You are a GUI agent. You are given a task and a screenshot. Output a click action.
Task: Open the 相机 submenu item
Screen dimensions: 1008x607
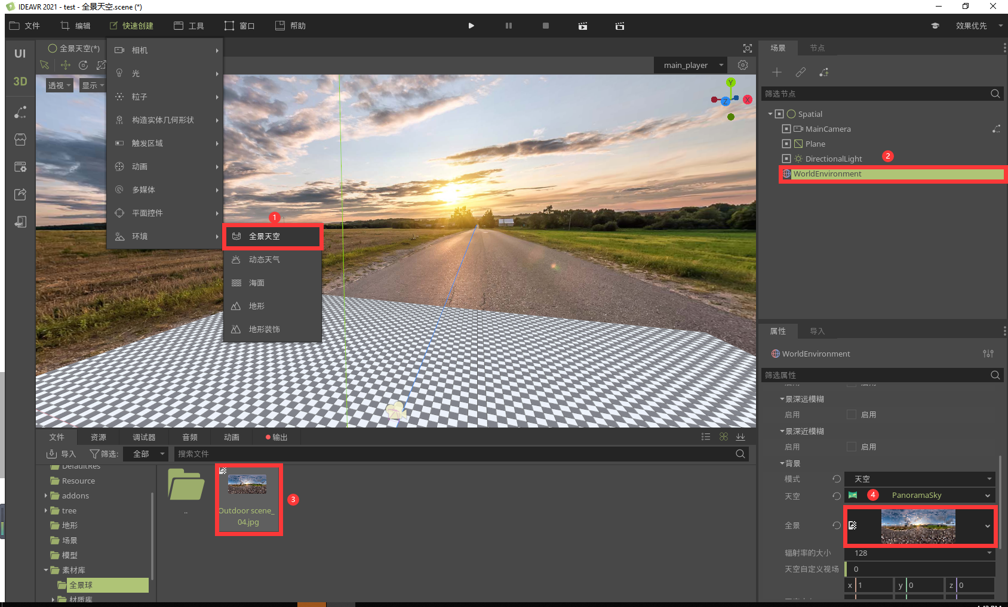(x=165, y=50)
